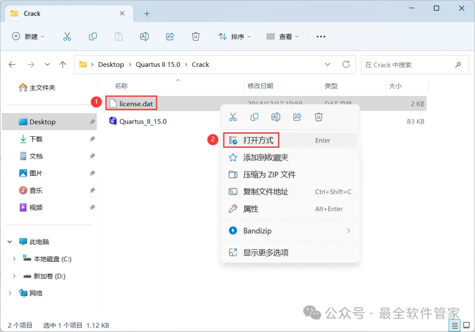Click Rename icon in context menu

pos(276,117)
